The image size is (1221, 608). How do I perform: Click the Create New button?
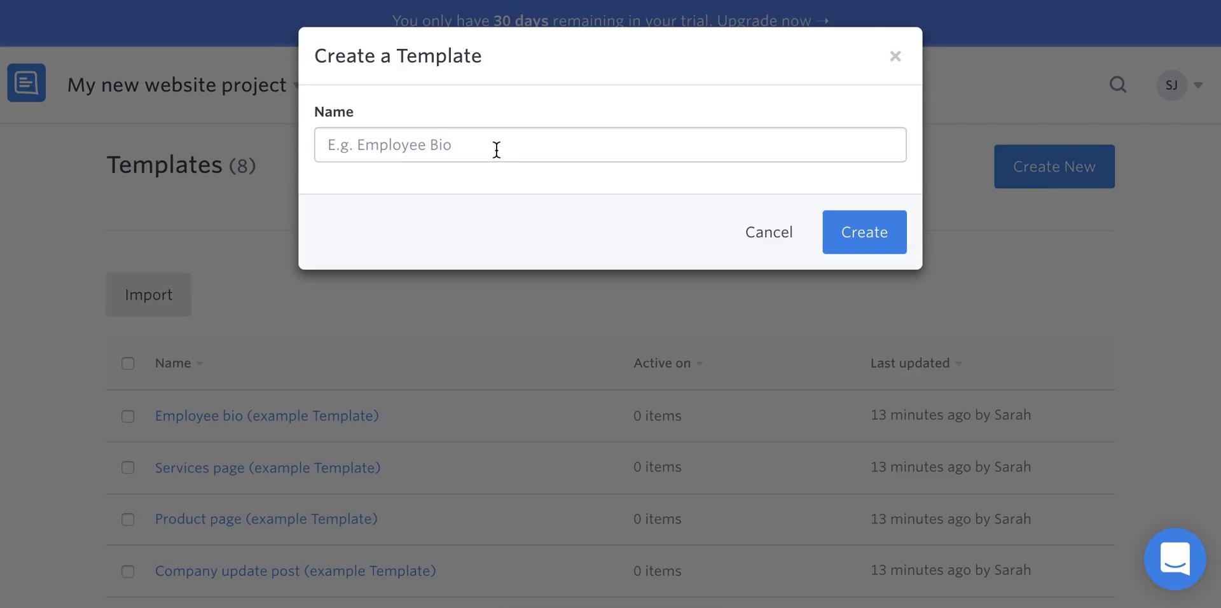point(1054,167)
